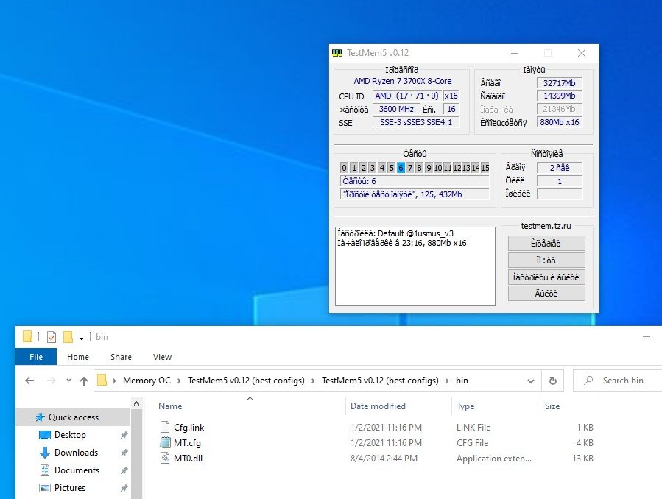Click the Explorer forward arrow
This screenshot has width=662, height=499.
(51, 381)
